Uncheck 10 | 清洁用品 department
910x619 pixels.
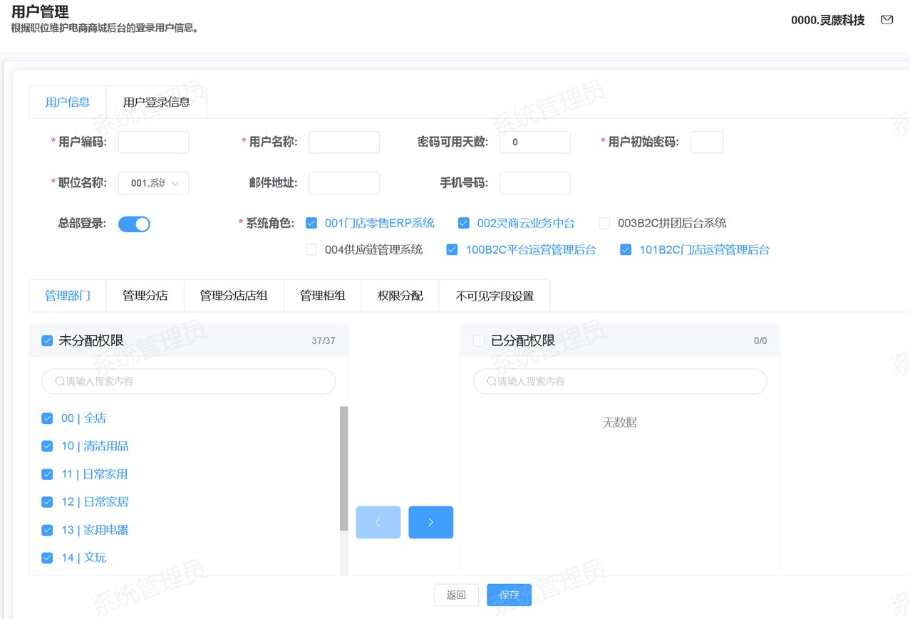click(47, 446)
